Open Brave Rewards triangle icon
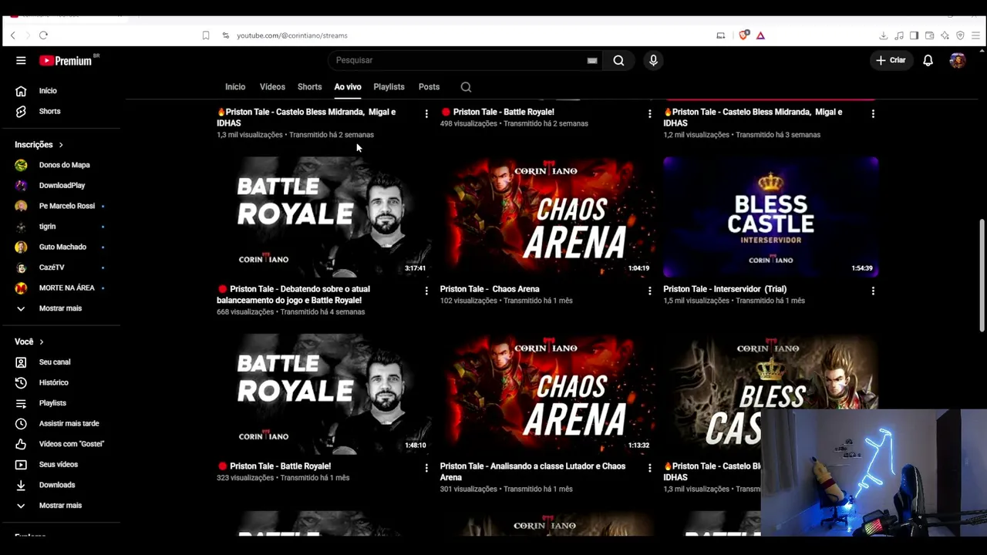 (760, 35)
